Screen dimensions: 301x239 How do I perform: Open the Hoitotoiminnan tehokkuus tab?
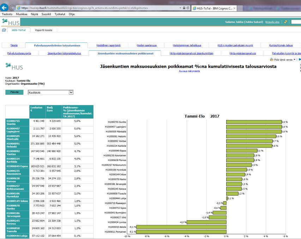click(187, 45)
